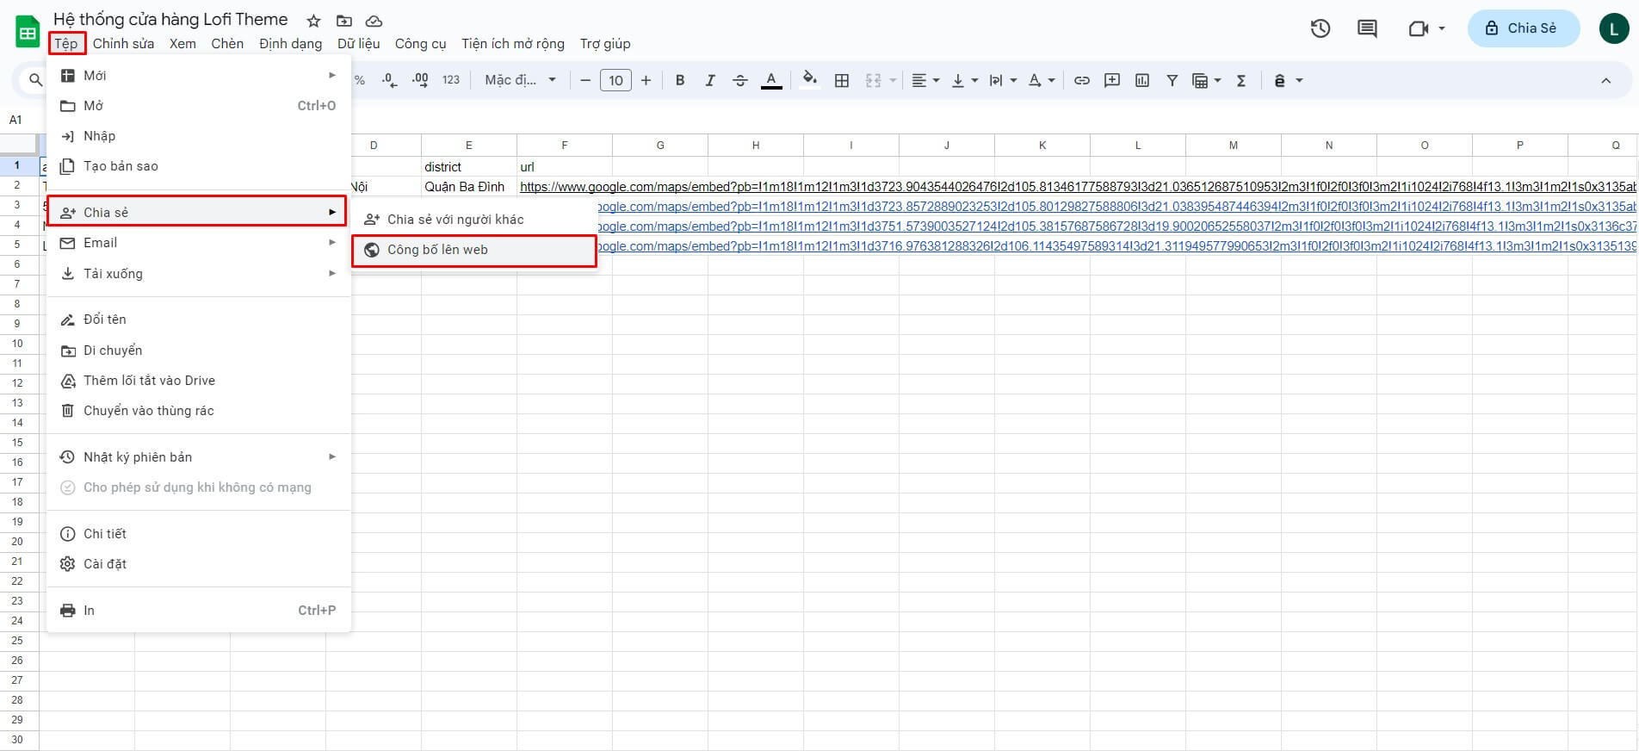Open the comments panel icon
This screenshot has width=1639, height=751.
coord(1367,28)
